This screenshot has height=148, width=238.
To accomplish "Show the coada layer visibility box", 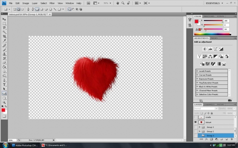I will pos(196,117).
